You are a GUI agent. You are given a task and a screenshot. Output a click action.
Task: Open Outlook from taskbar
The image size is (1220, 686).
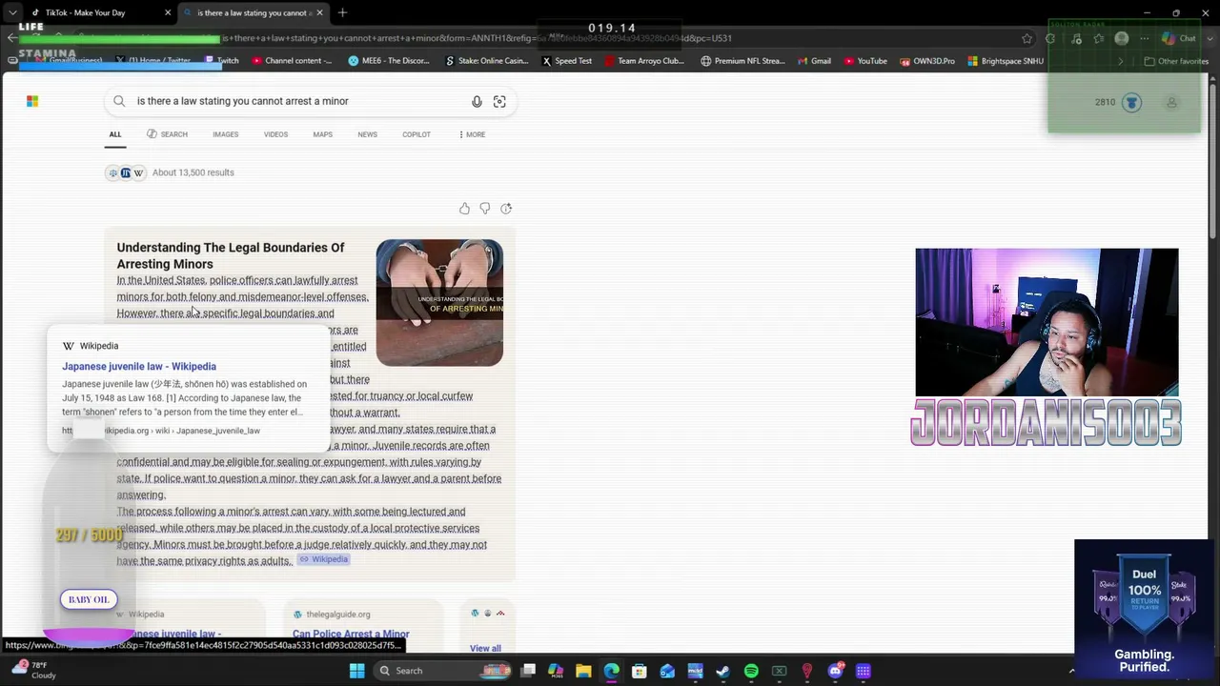coord(667,671)
